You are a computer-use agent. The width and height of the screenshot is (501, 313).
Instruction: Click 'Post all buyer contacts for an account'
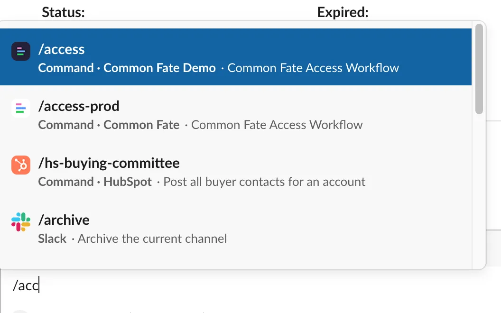(x=264, y=182)
